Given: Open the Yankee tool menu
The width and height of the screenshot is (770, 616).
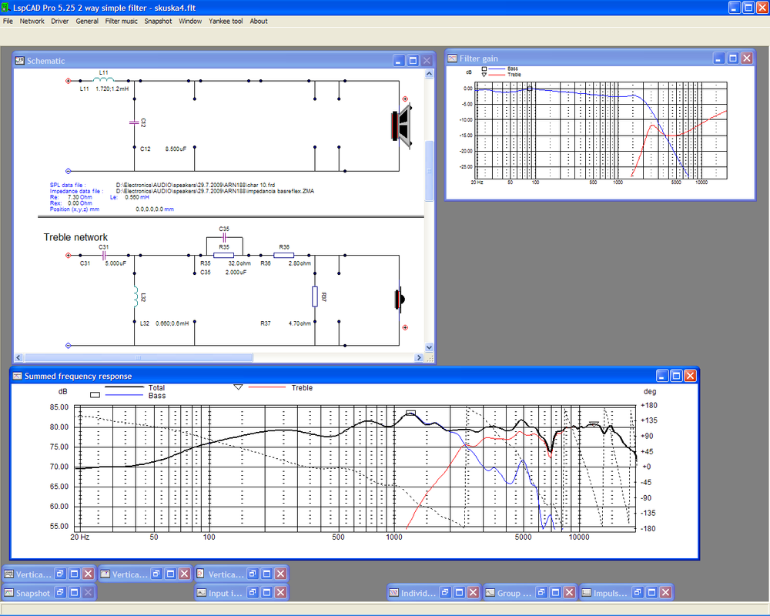Looking at the screenshot, I should coord(226,21).
